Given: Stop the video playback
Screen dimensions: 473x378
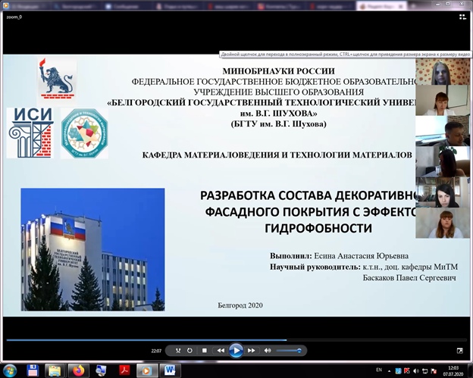Looking at the screenshot, I should [x=205, y=351].
